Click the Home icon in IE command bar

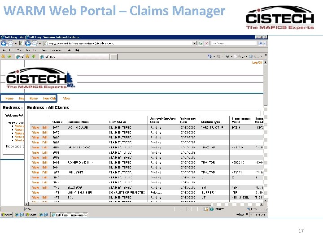click(x=210, y=56)
